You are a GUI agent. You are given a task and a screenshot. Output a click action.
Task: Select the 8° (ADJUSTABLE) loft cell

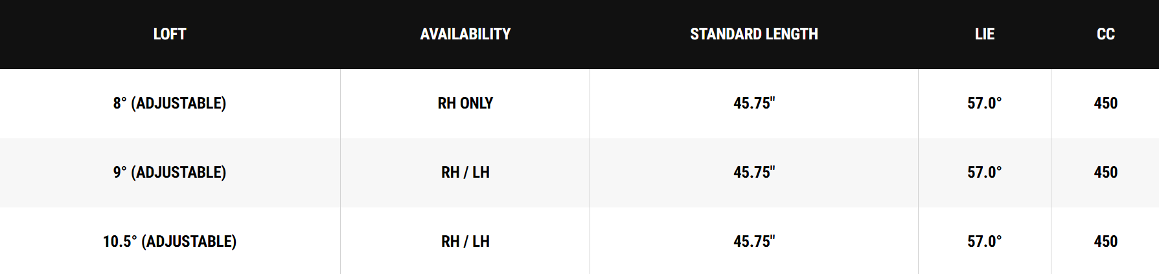pyautogui.click(x=170, y=103)
